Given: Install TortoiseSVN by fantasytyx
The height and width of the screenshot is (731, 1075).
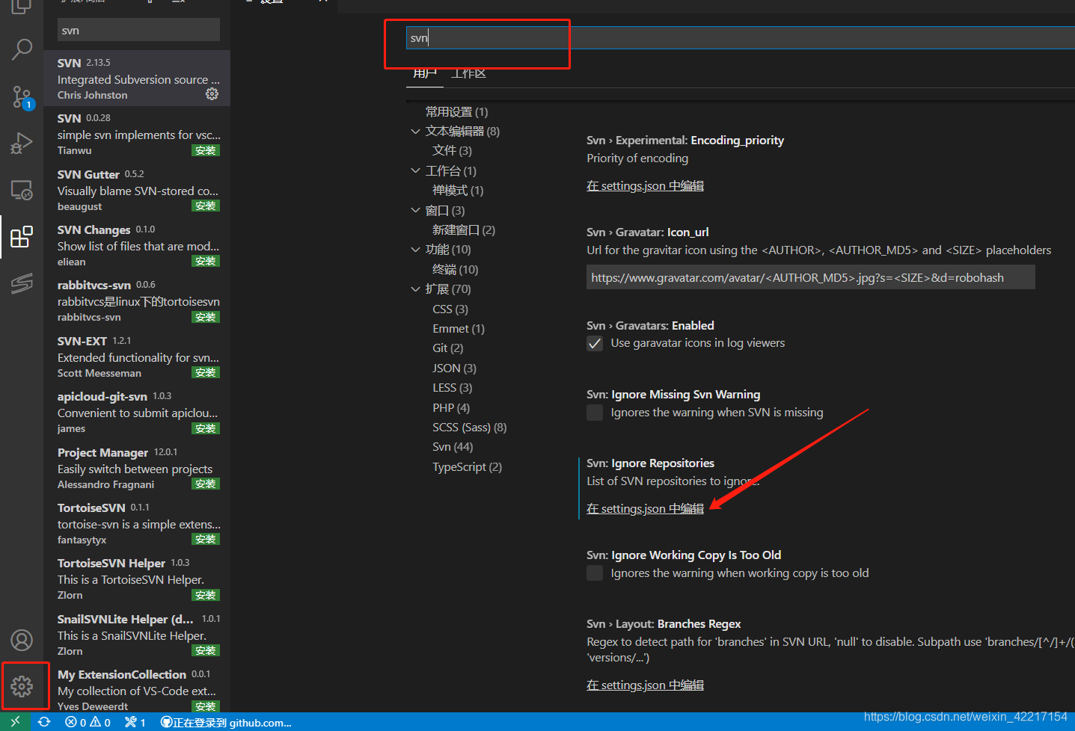Looking at the screenshot, I should [206, 539].
